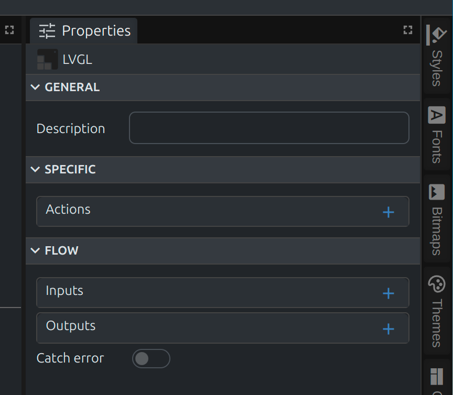Image resolution: width=453 pixels, height=395 pixels.
Task: Click the Themes palette icon
Action: click(x=436, y=284)
